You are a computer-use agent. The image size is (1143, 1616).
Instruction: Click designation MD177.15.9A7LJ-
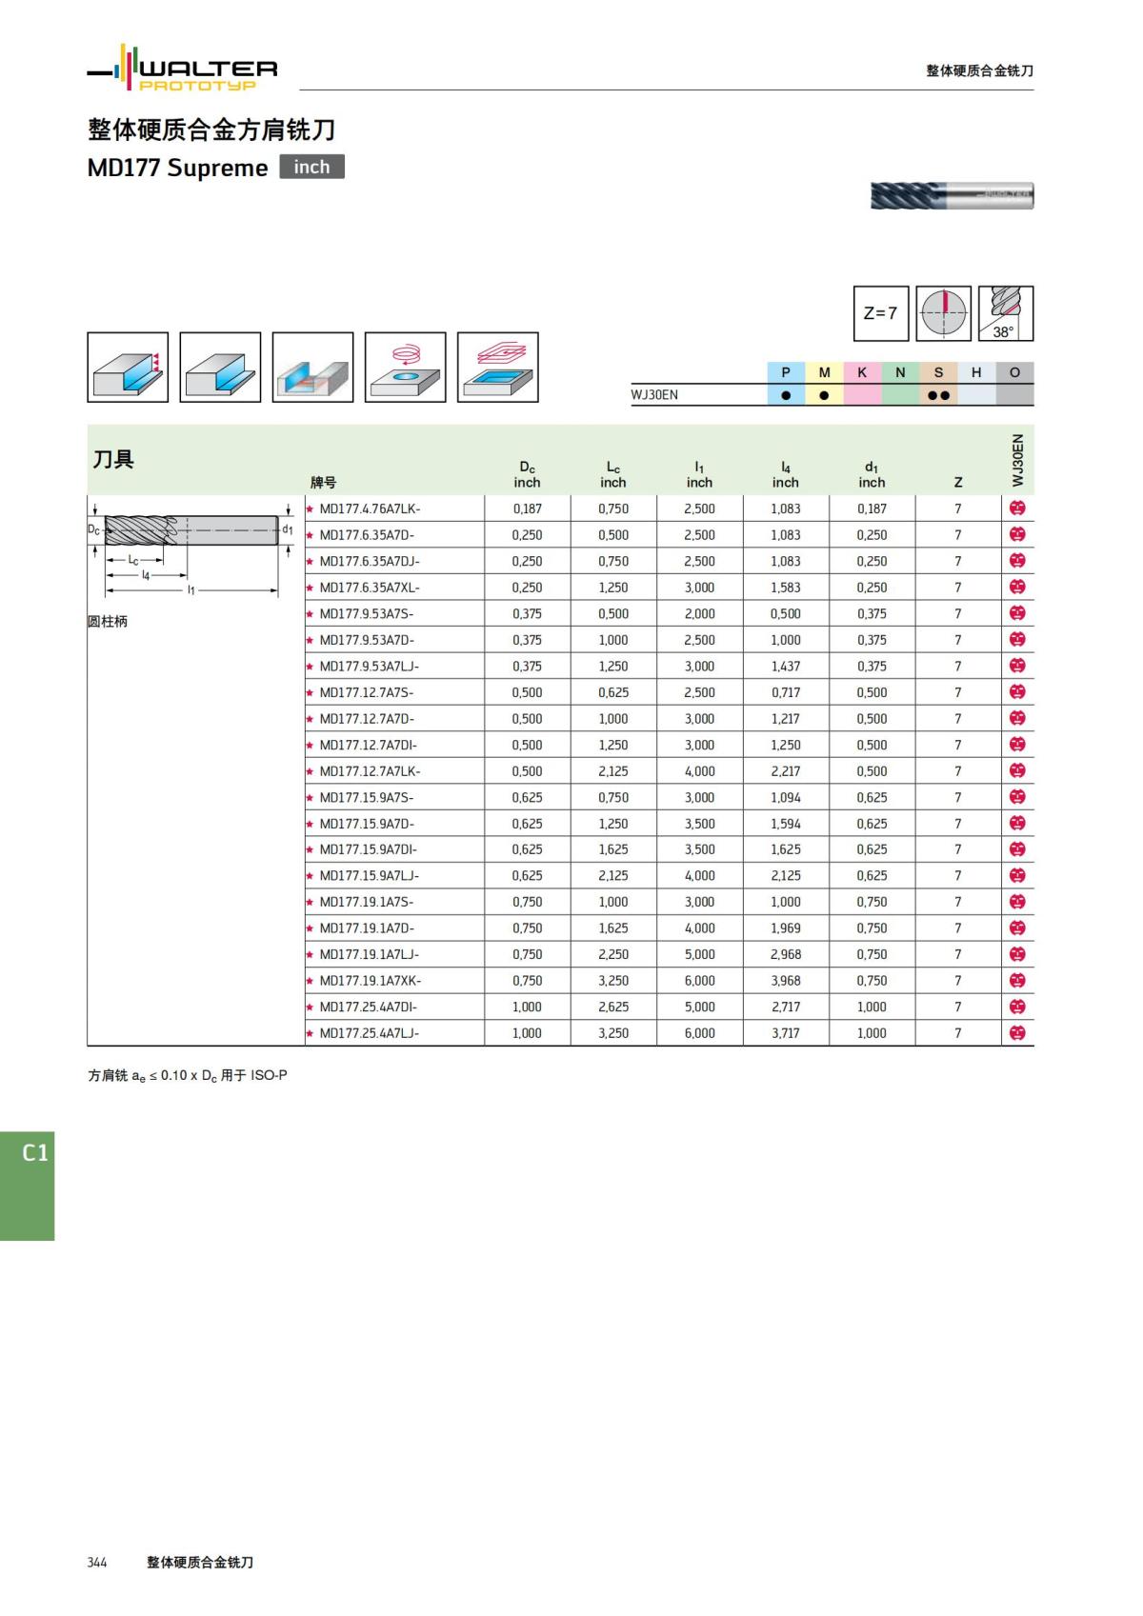tap(370, 875)
